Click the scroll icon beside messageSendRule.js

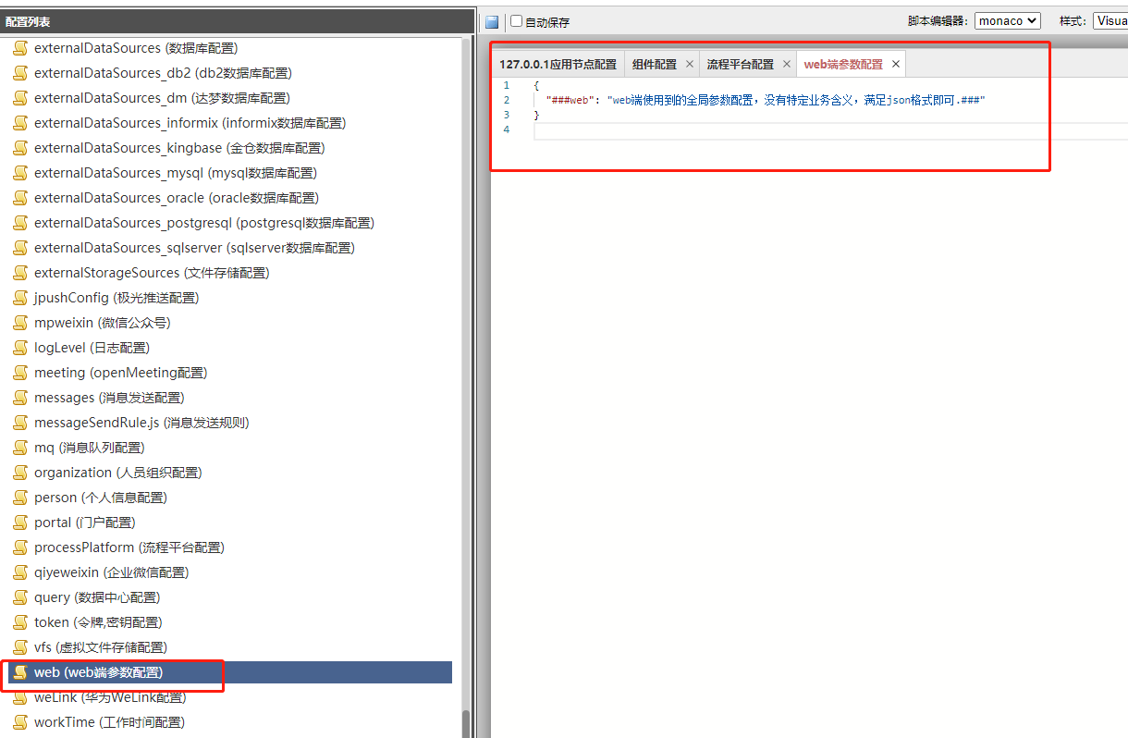(20, 423)
